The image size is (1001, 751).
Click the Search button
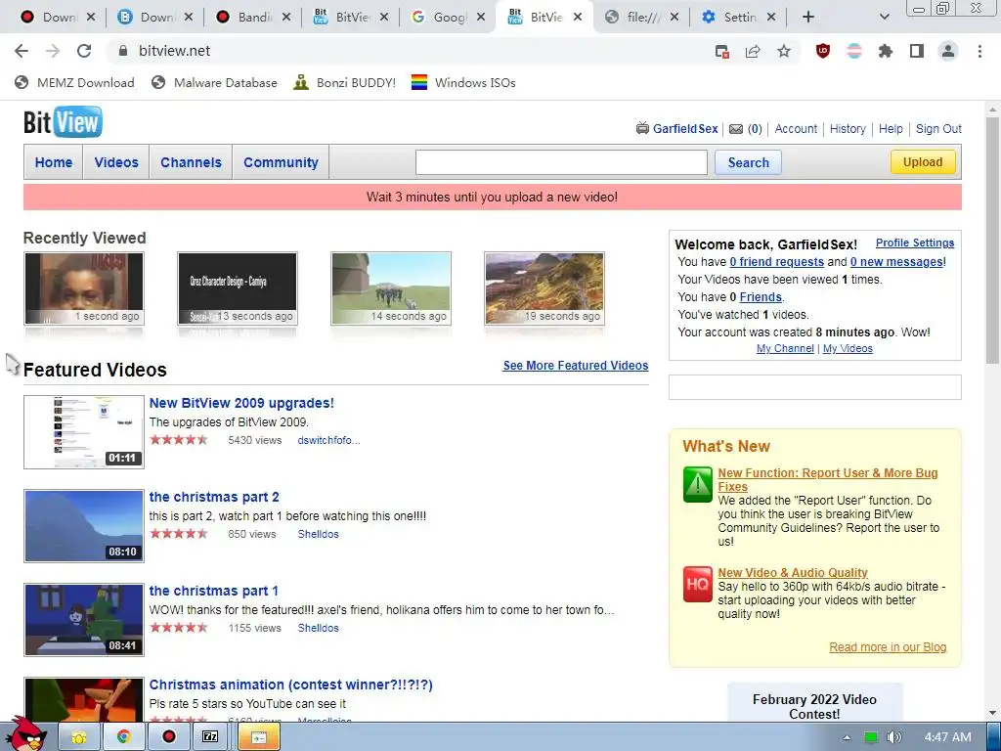pyautogui.click(x=748, y=162)
